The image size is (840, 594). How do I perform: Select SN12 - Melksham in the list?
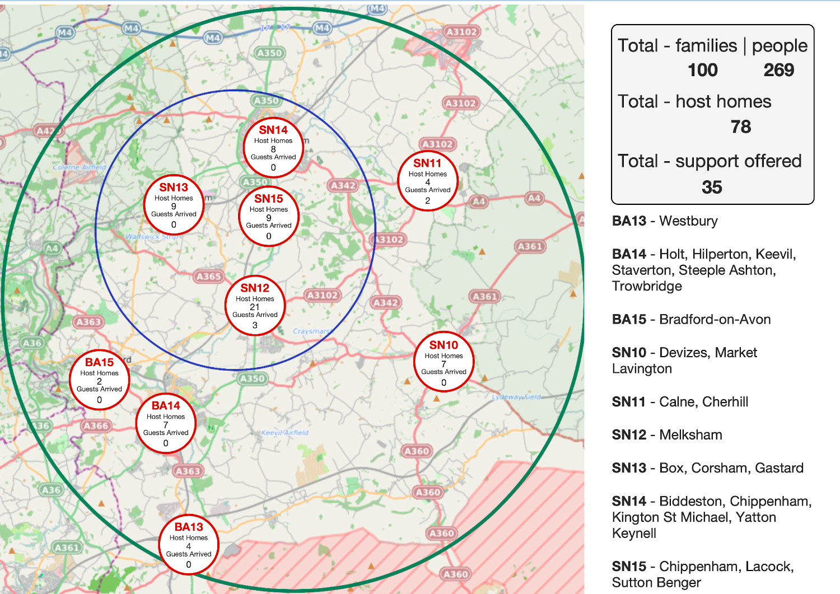pos(667,435)
